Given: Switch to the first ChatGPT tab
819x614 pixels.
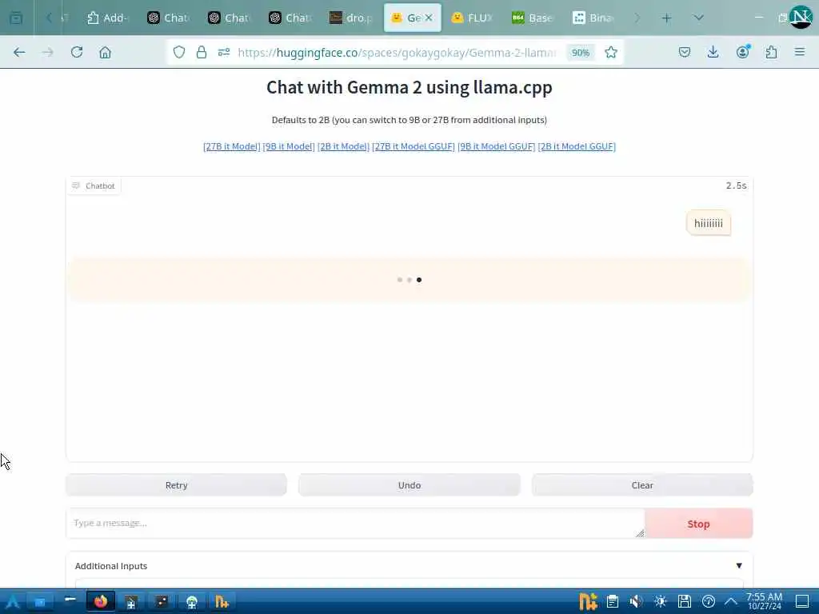Looking at the screenshot, I should coord(168,18).
